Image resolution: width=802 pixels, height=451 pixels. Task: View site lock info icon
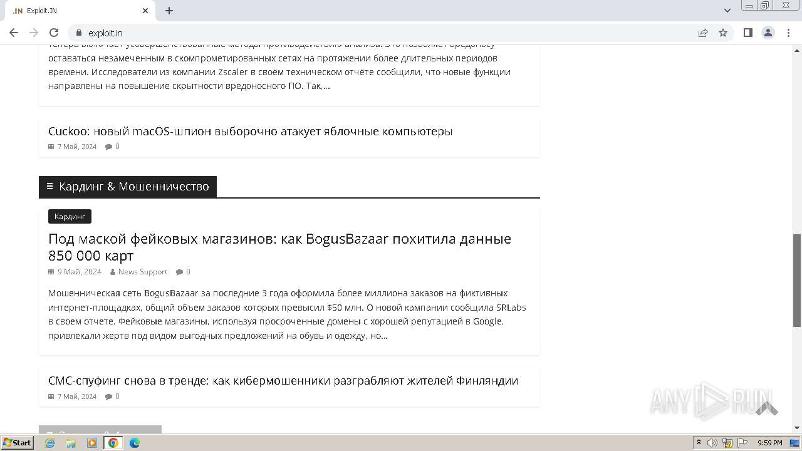coord(79,33)
